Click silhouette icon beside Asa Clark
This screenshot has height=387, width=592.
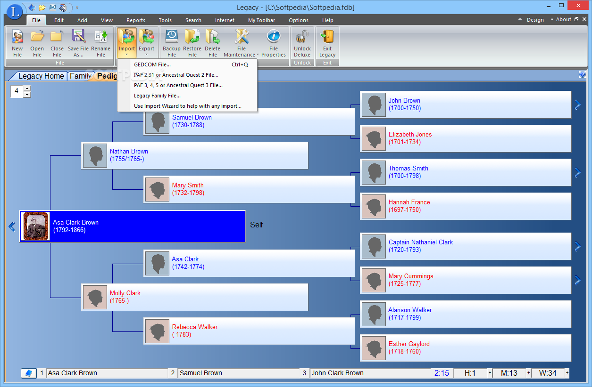pos(157,263)
